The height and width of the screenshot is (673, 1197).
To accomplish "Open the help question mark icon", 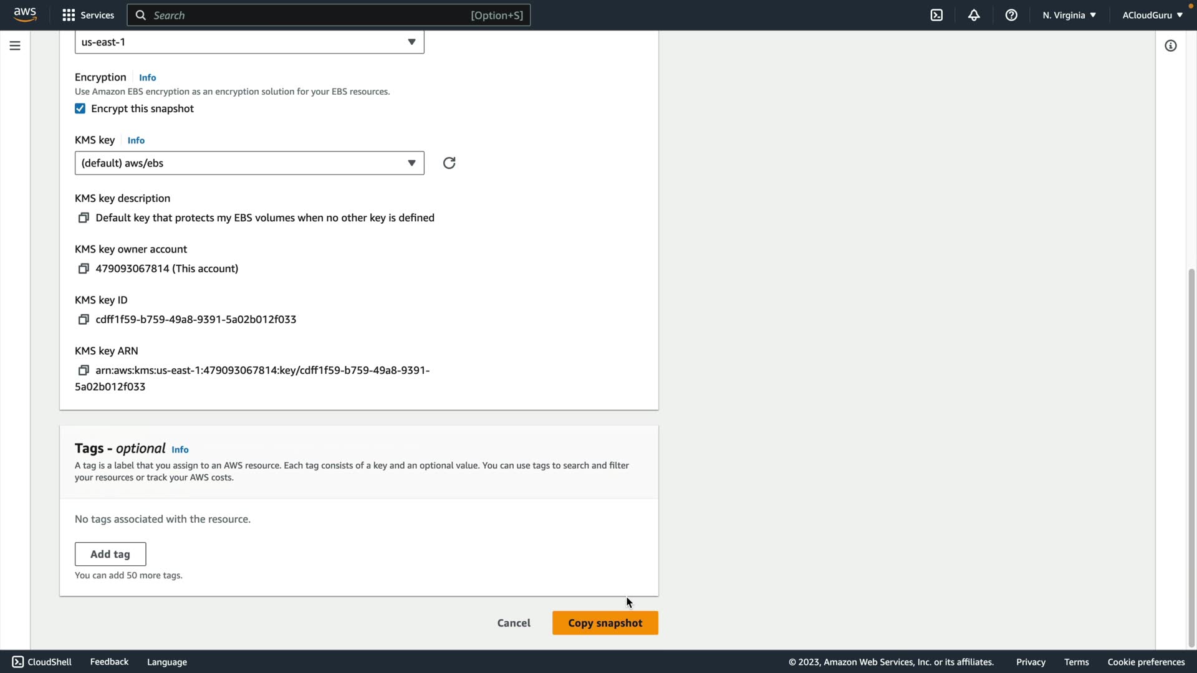I will click(x=1011, y=15).
